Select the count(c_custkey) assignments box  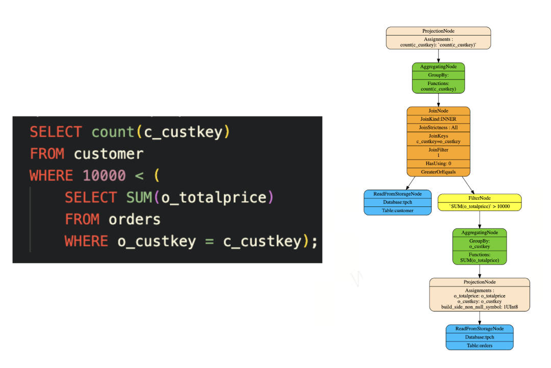click(438, 42)
